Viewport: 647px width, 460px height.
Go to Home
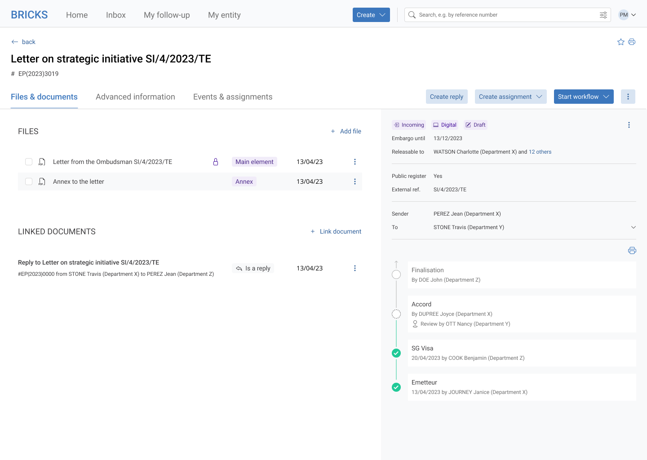(x=77, y=15)
